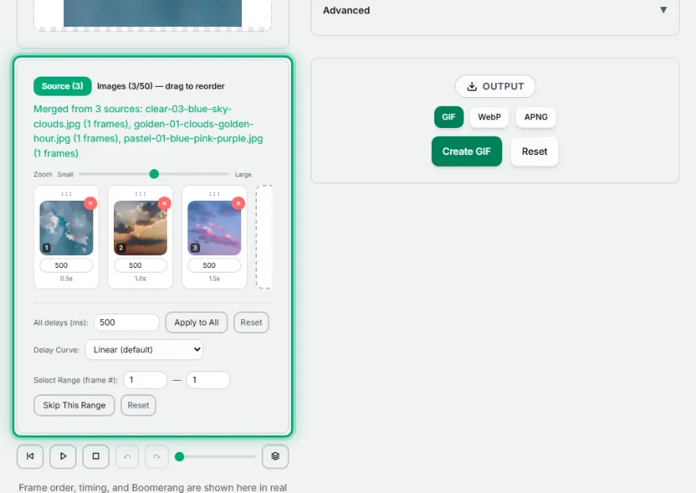Click the drag handle above frame 1
Viewport: 696px width, 493px height.
click(x=66, y=194)
